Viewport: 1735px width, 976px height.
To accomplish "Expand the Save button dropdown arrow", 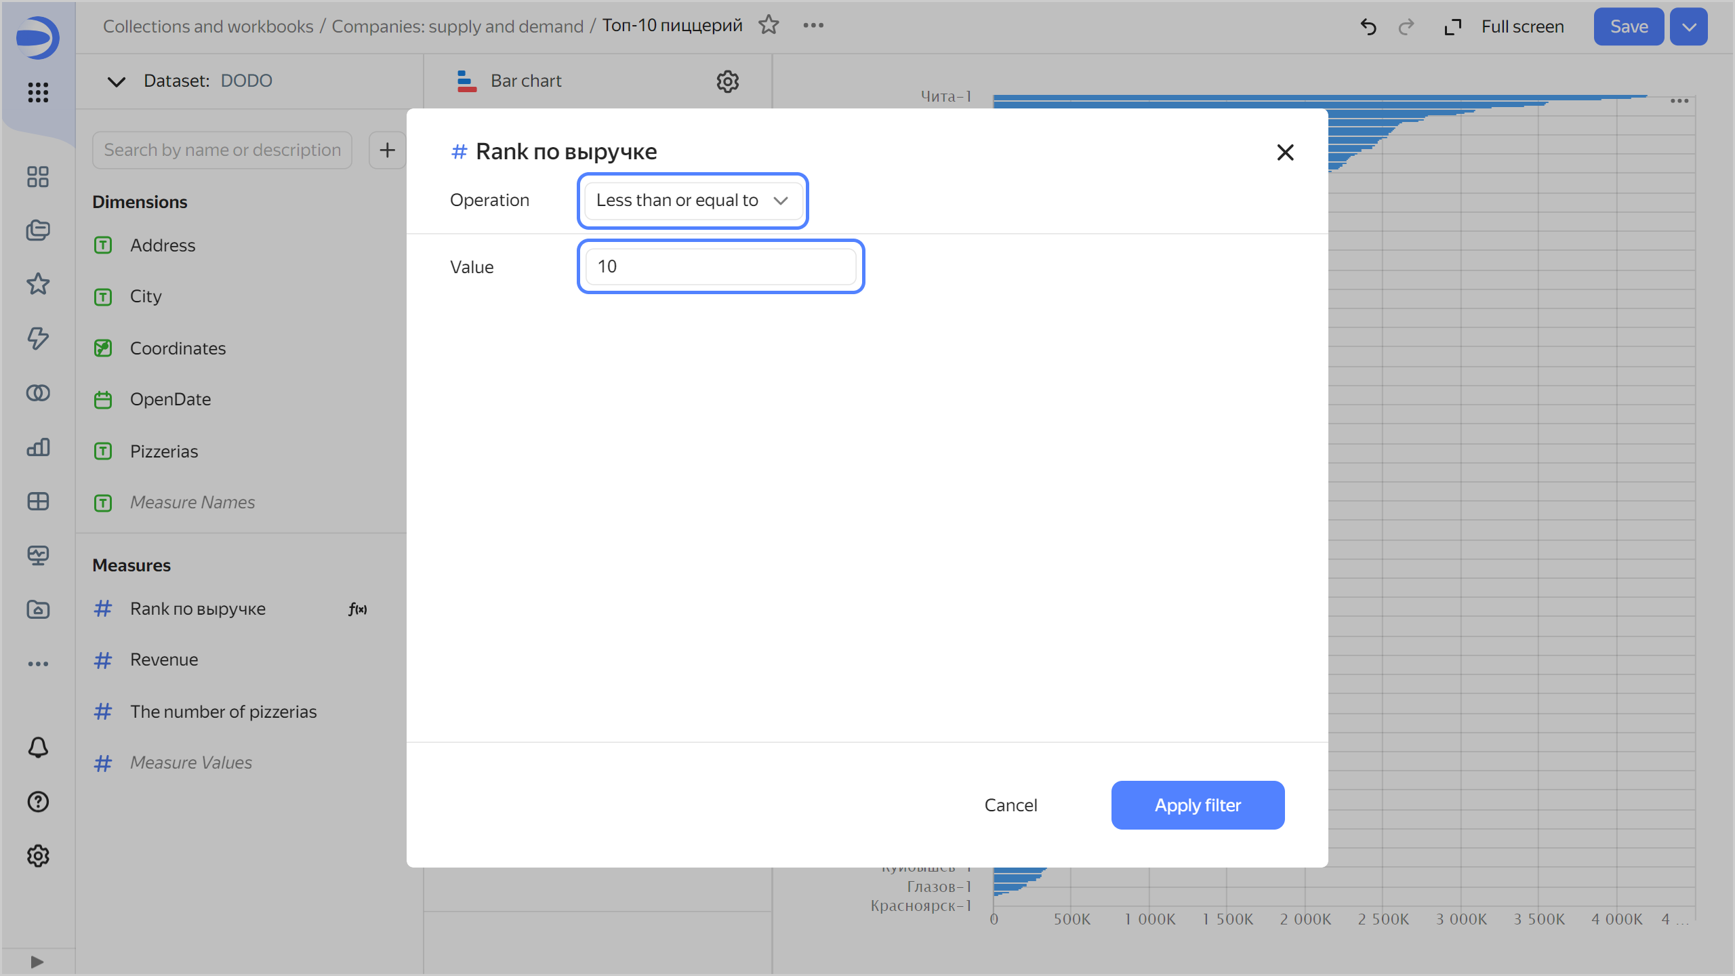I will (x=1688, y=26).
